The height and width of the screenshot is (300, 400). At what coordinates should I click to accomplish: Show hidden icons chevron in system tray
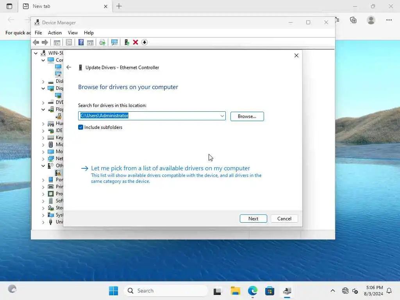click(333, 291)
